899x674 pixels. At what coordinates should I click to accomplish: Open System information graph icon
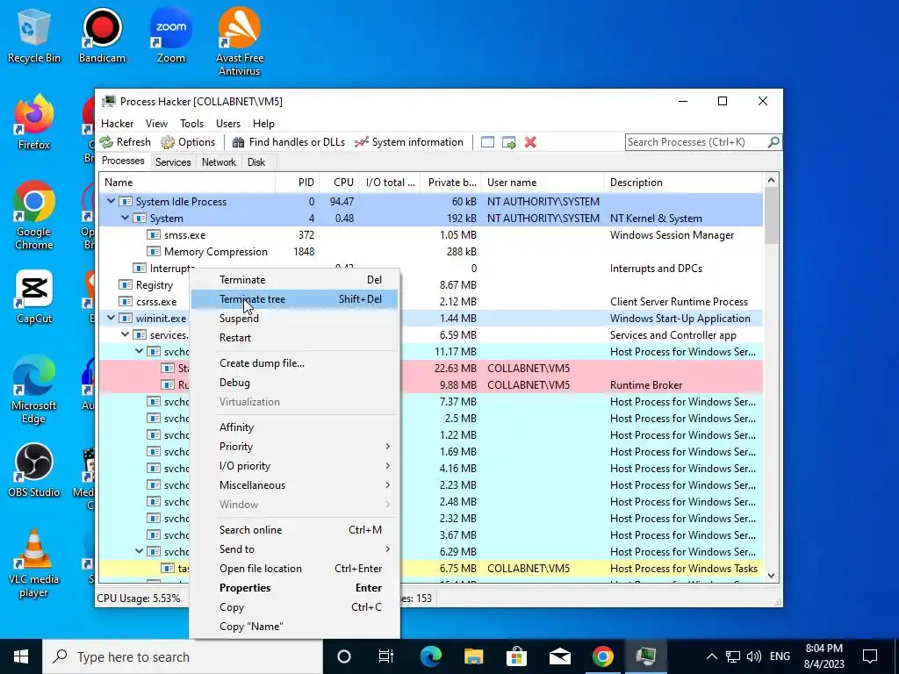coord(361,142)
